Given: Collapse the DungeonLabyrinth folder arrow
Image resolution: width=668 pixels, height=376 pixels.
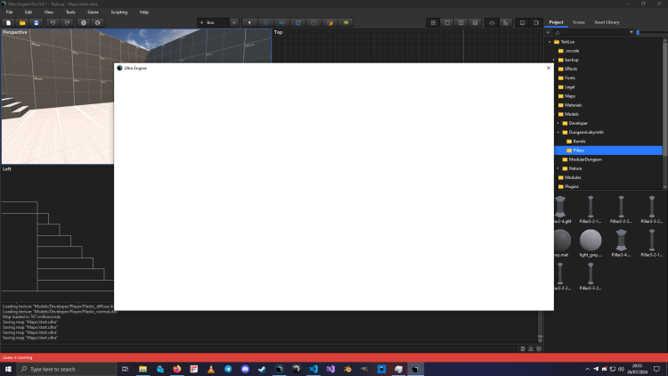Looking at the screenshot, I should 558,132.
